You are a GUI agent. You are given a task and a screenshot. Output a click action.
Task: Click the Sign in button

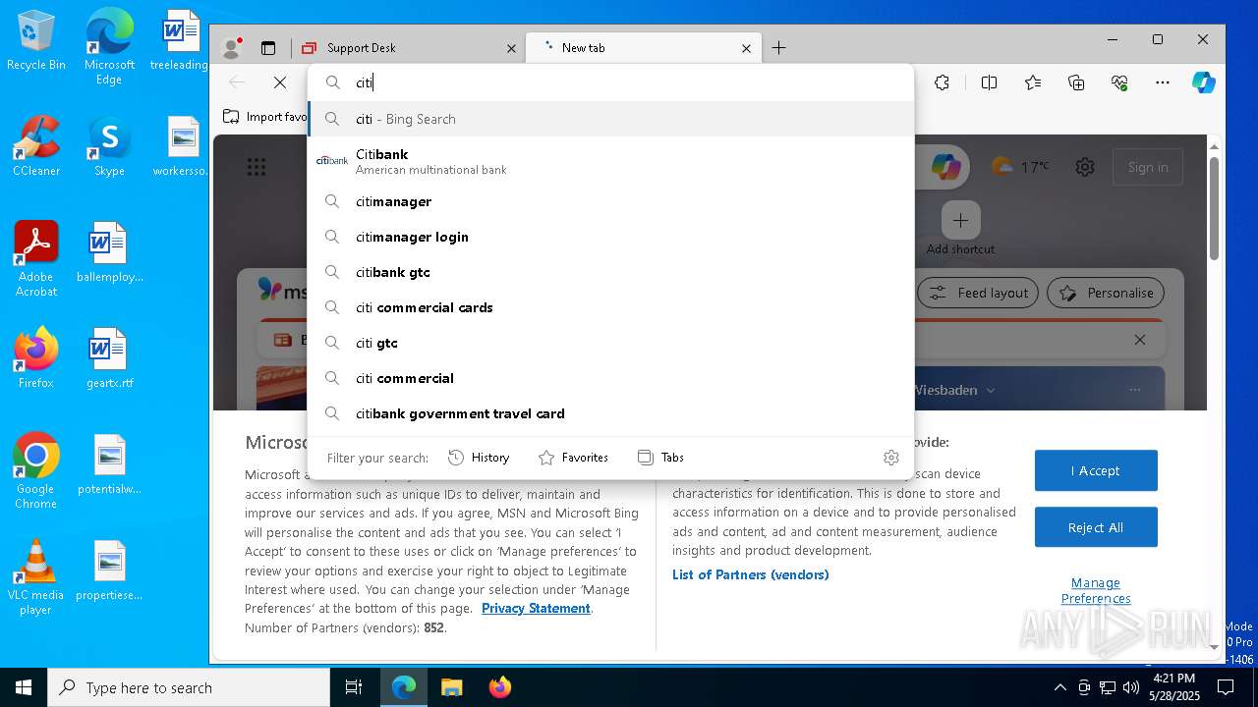[1148, 167]
